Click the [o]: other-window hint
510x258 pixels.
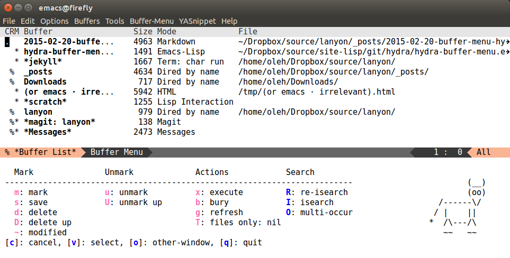pos(172,243)
